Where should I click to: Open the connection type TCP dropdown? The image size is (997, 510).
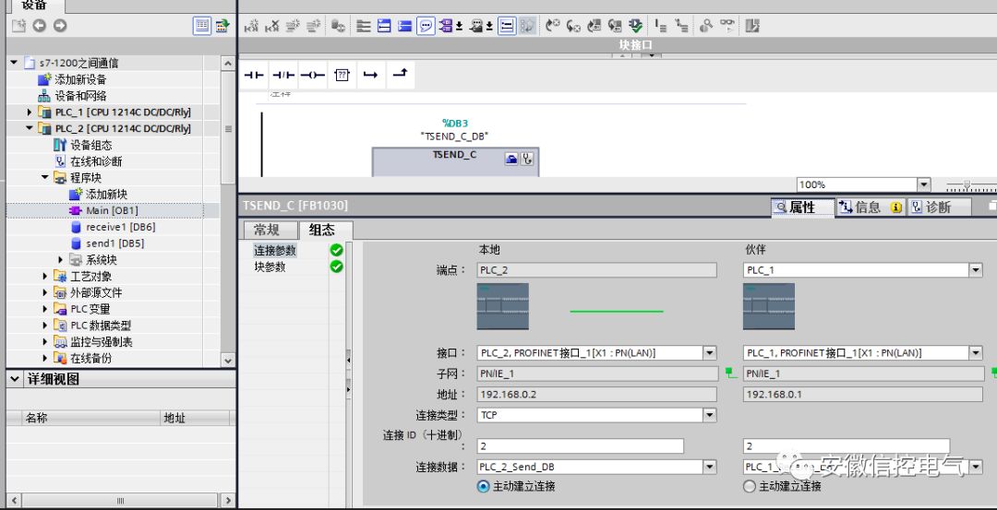click(x=710, y=415)
